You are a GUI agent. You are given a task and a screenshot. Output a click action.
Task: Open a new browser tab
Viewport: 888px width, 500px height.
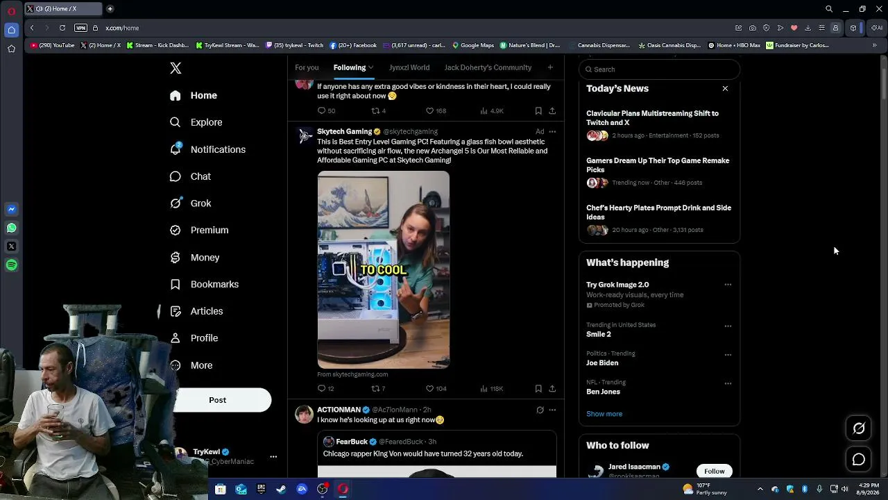[x=110, y=9]
